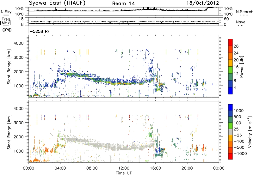Pick the orange -500 to -100 velocity segment
This screenshot has height=175, width=253.
tap(231, 144)
